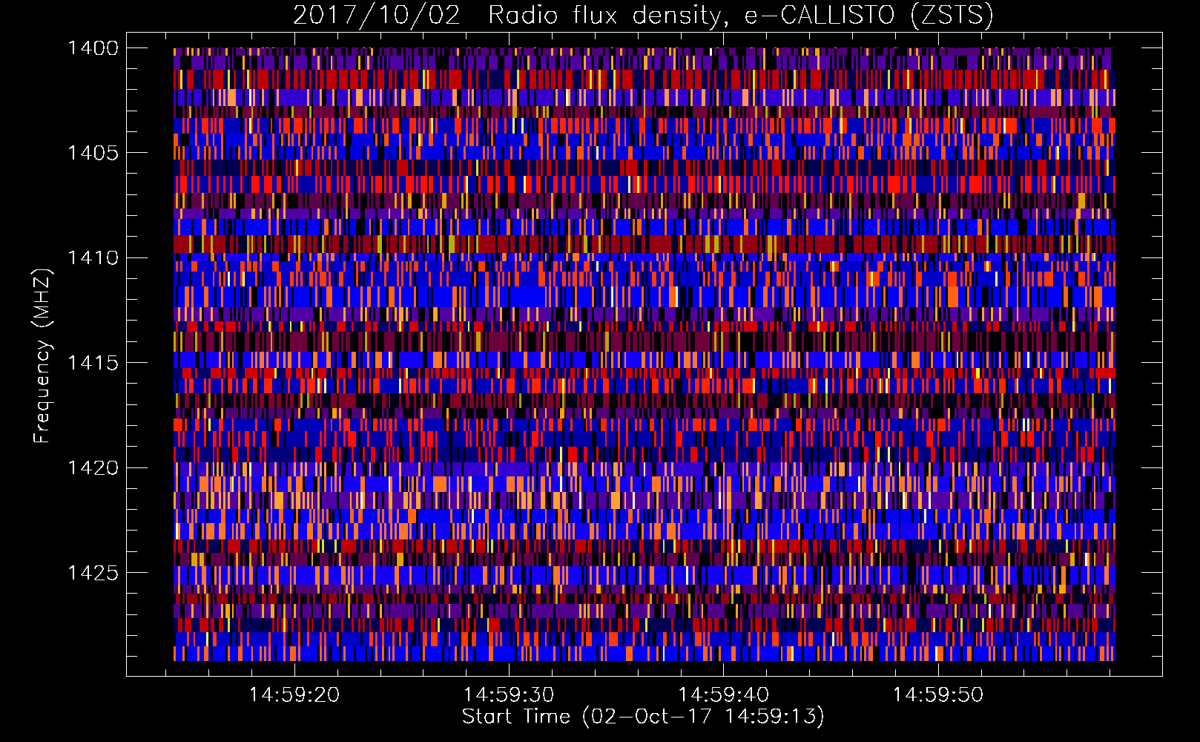1200x742 pixels.
Task: Select the '1415' frequency axis label
Action: [x=93, y=363]
